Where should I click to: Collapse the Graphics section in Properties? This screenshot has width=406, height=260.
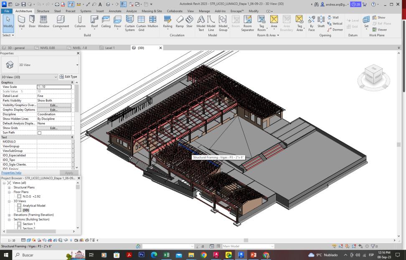pyautogui.click(x=72, y=82)
